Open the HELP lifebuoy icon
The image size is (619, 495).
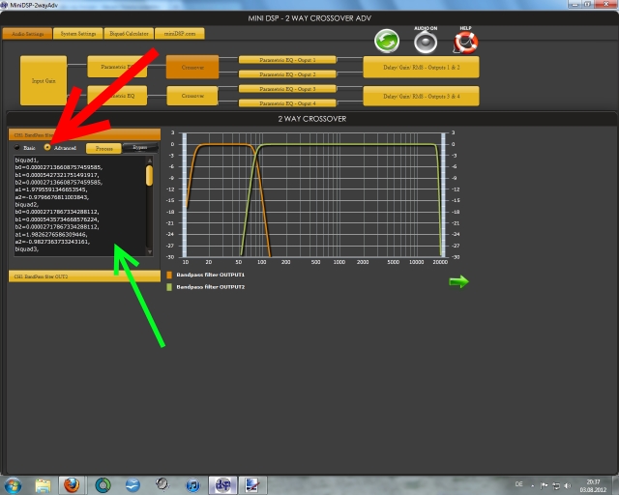click(x=466, y=43)
